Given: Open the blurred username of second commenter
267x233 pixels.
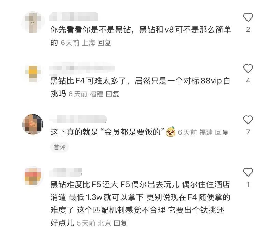Looking at the screenshot, I should (x=82, y=68).
